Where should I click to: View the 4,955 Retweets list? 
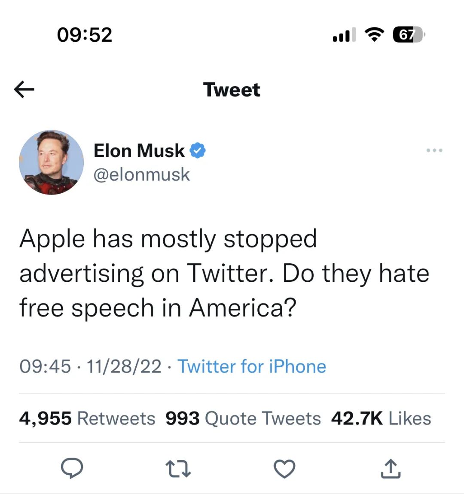[x=87, y=418]
